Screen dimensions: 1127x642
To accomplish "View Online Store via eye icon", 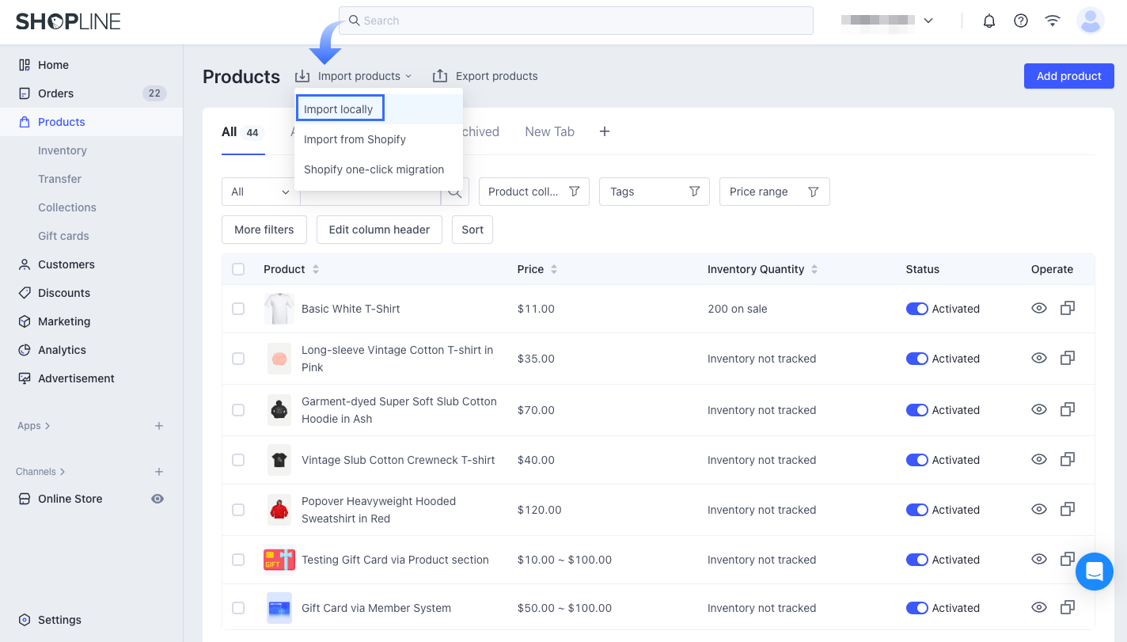I will pyautogui.click(x=157, y=499).
